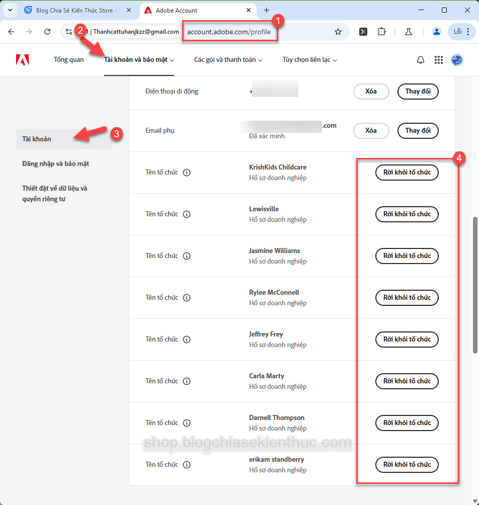Leave the Jeffrey Frey organization
Viewport: 479px width, 505px height.
pos(407,340)
